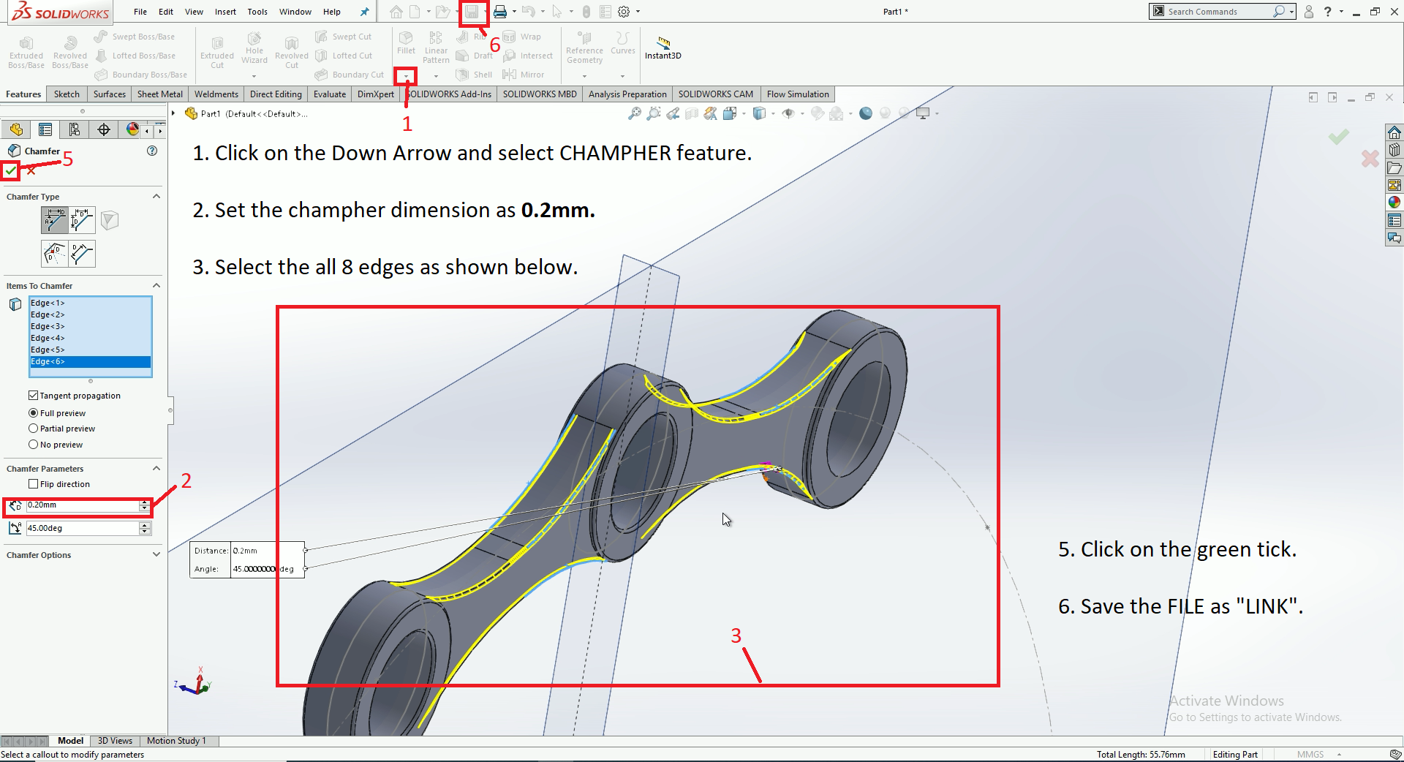
Task: Click the chamfer distance input field
Action: 82,505
